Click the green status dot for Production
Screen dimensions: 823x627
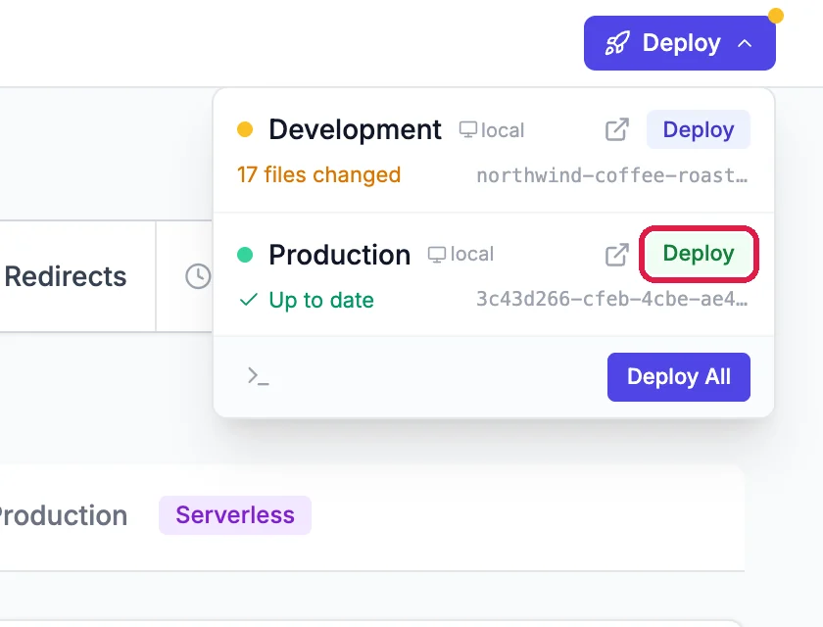(x=245, y=255)
